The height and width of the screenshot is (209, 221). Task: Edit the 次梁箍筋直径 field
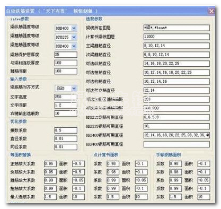pyautogui.click(x=176, y=55)
